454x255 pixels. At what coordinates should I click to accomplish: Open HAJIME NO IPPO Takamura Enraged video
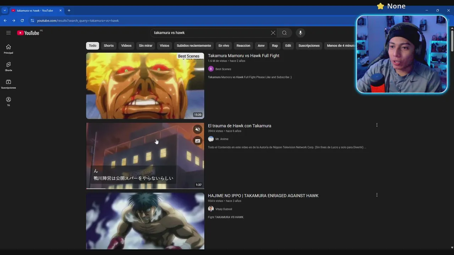263,195
